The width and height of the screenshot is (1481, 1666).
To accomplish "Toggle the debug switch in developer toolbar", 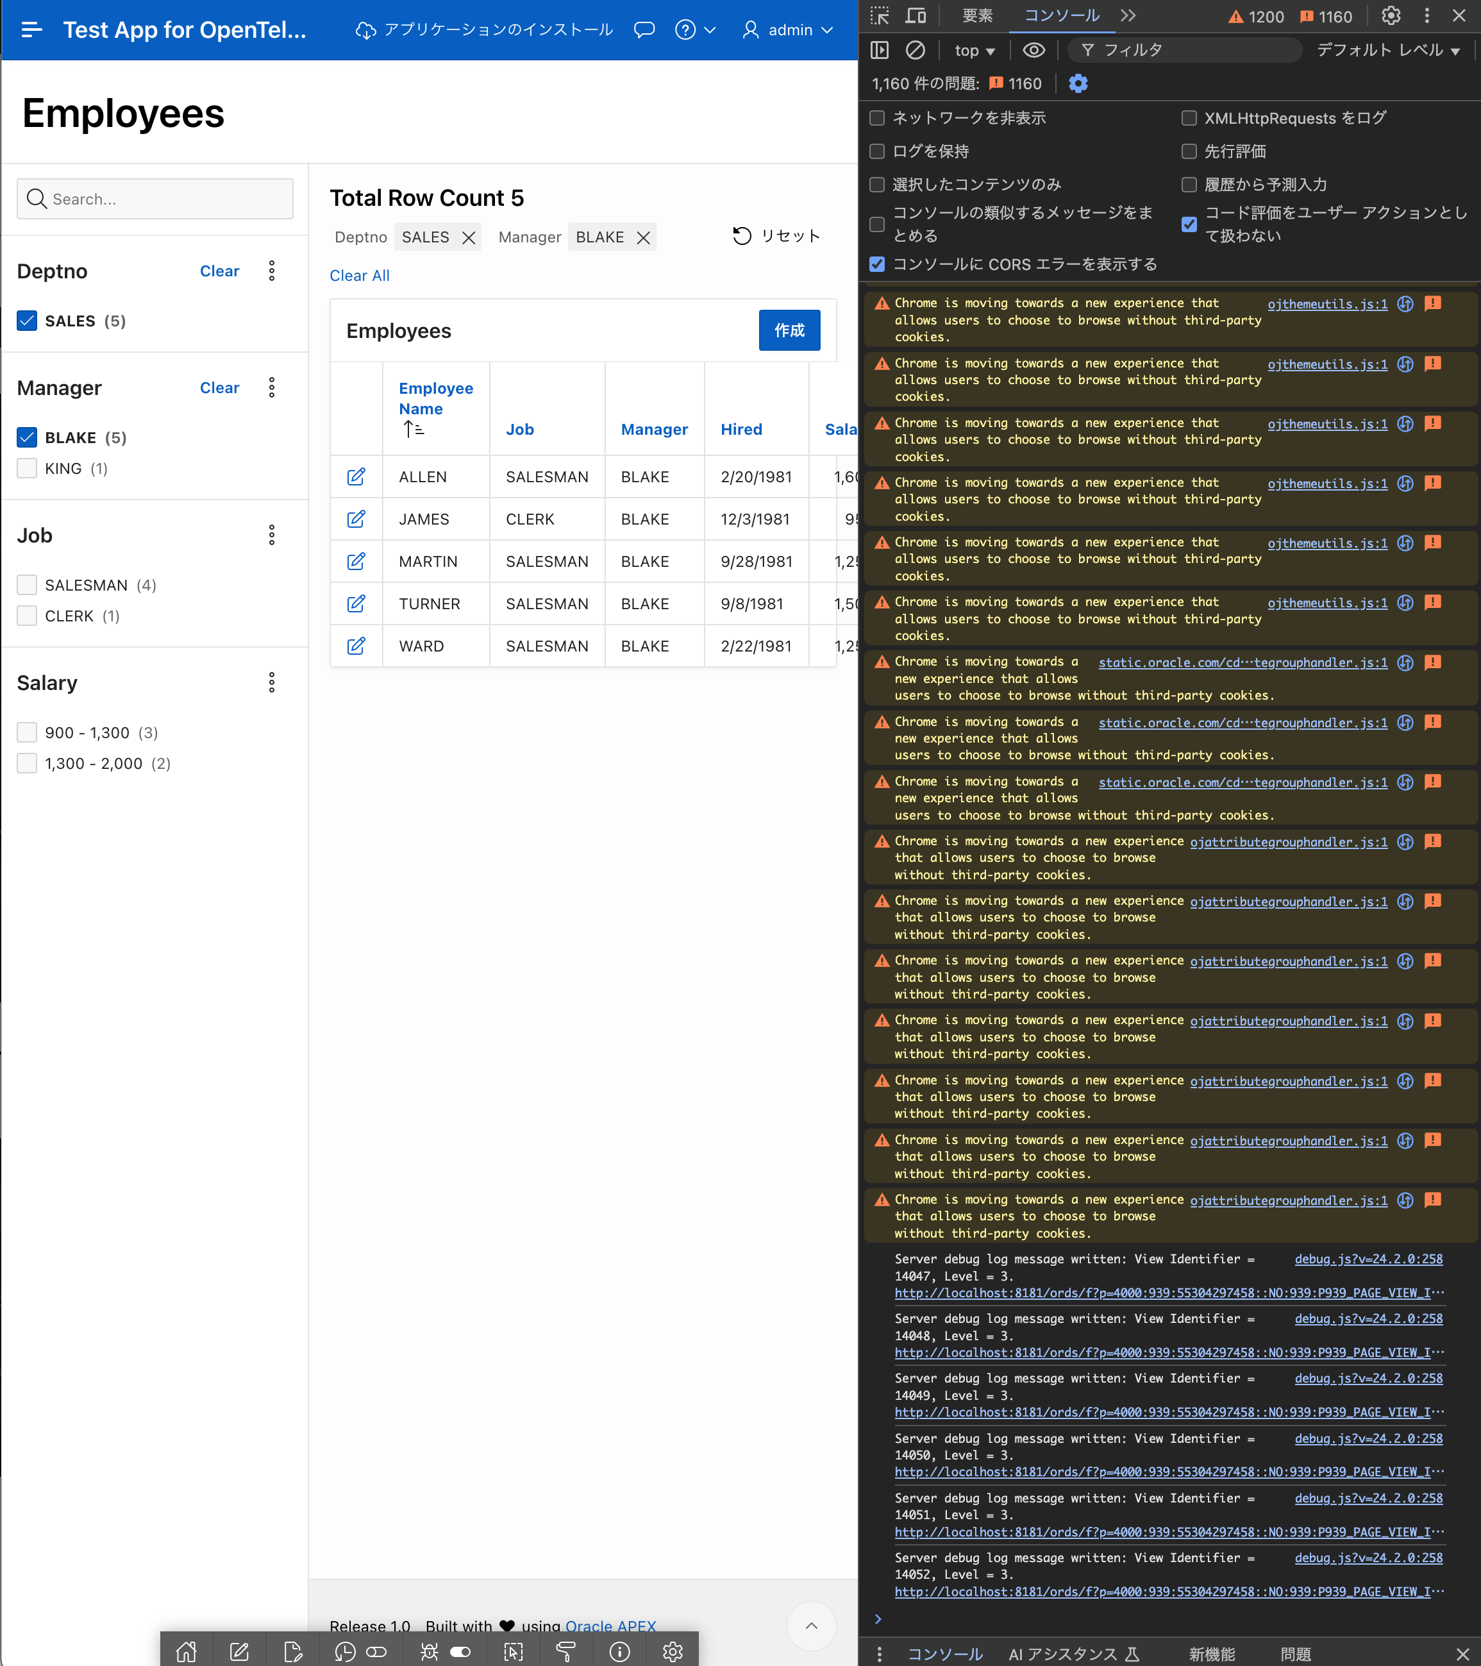I will click(460, 1651).
